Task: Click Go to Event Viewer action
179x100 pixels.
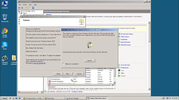Action: pos(127,34)
